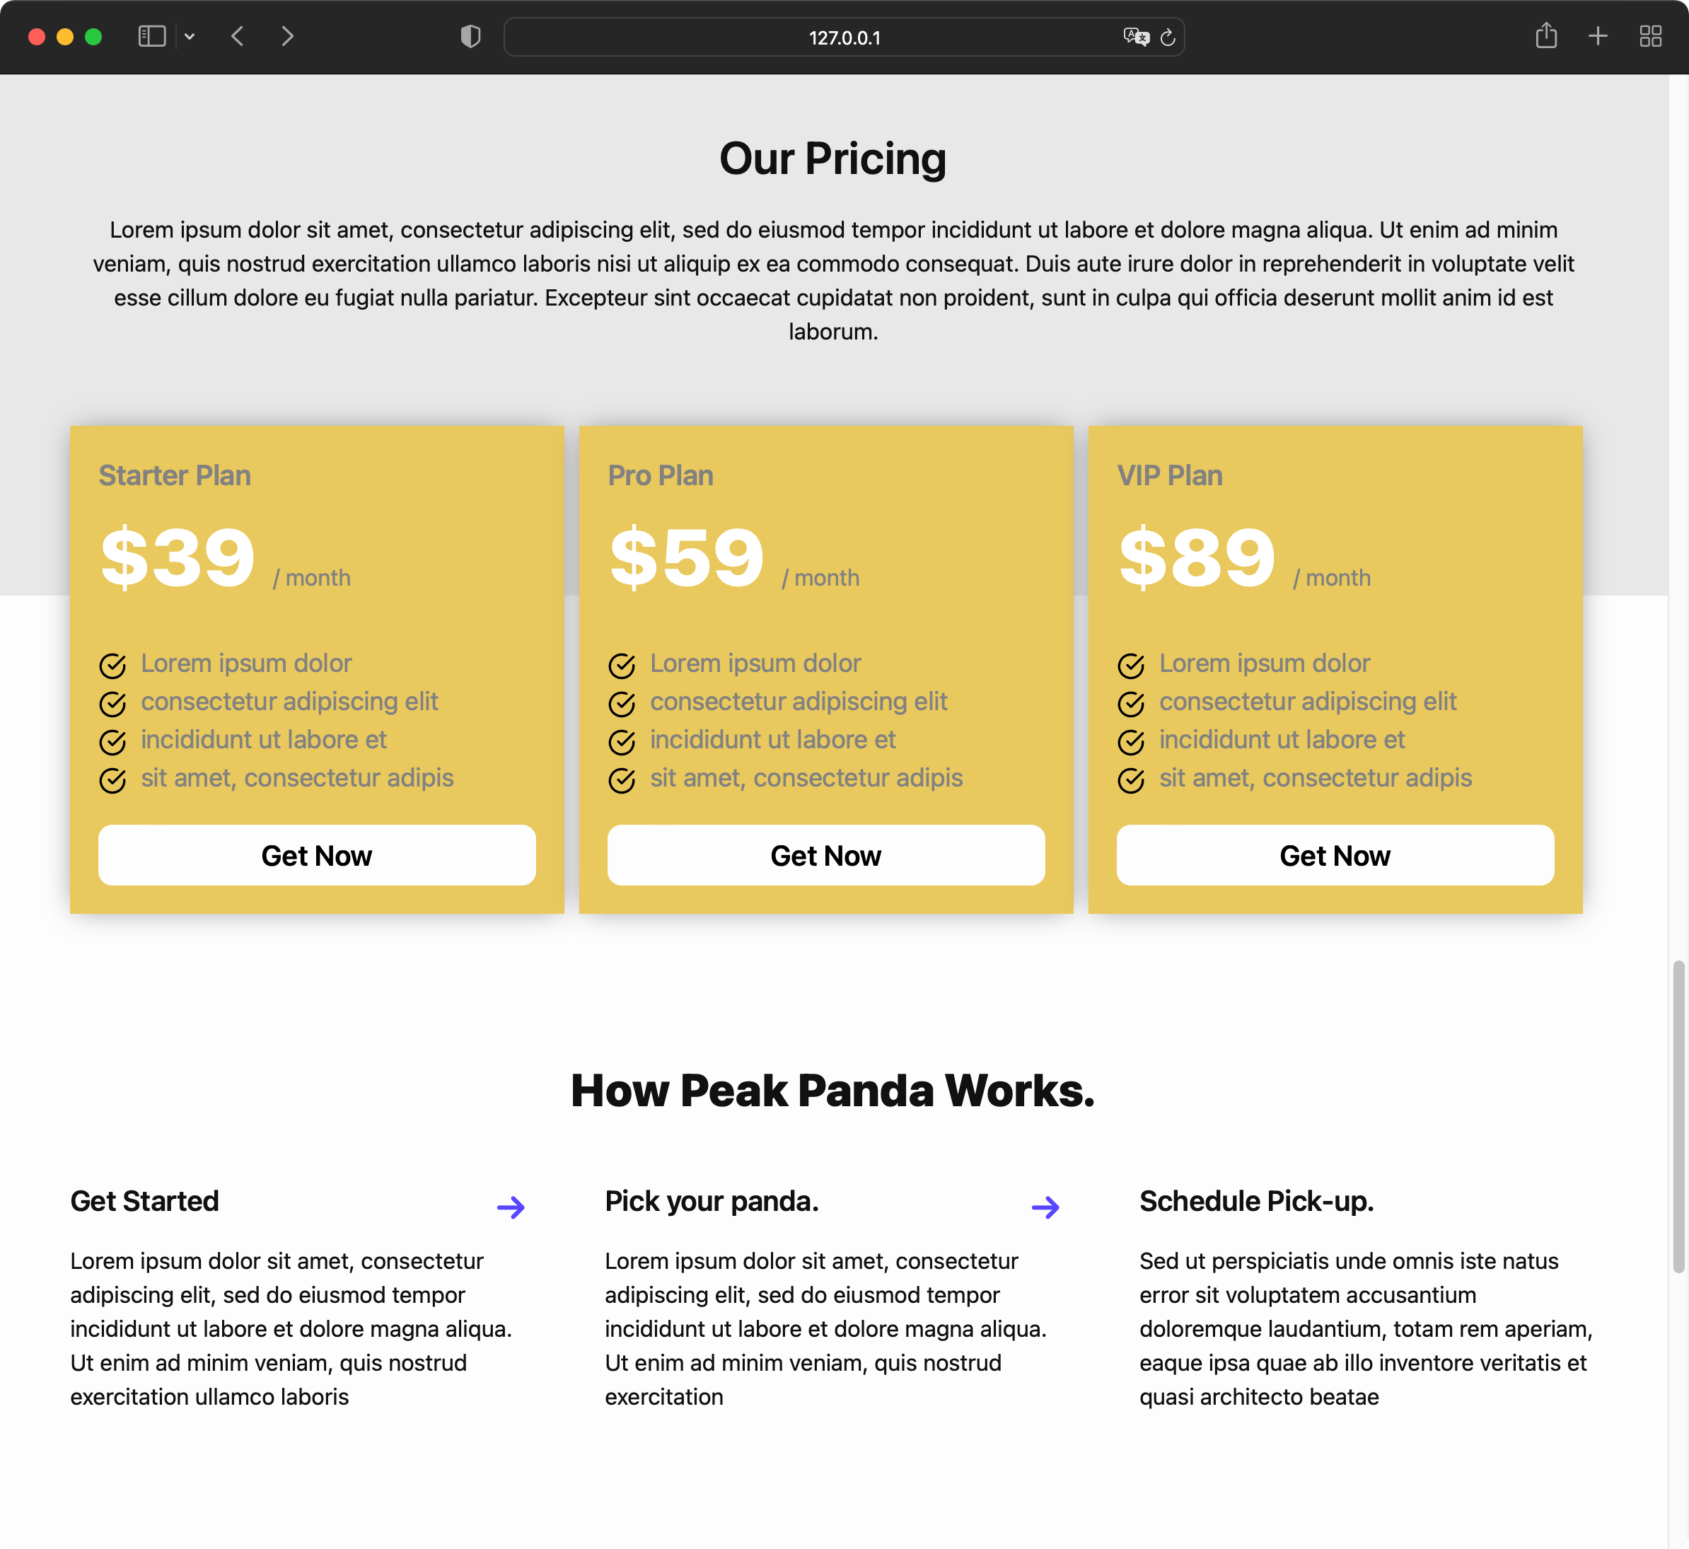
Task: Open the tab overview grid
Action: (x=1650, y=36)
